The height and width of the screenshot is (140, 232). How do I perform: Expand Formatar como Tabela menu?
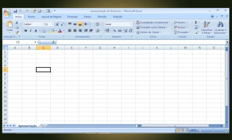tap(152, 27)
